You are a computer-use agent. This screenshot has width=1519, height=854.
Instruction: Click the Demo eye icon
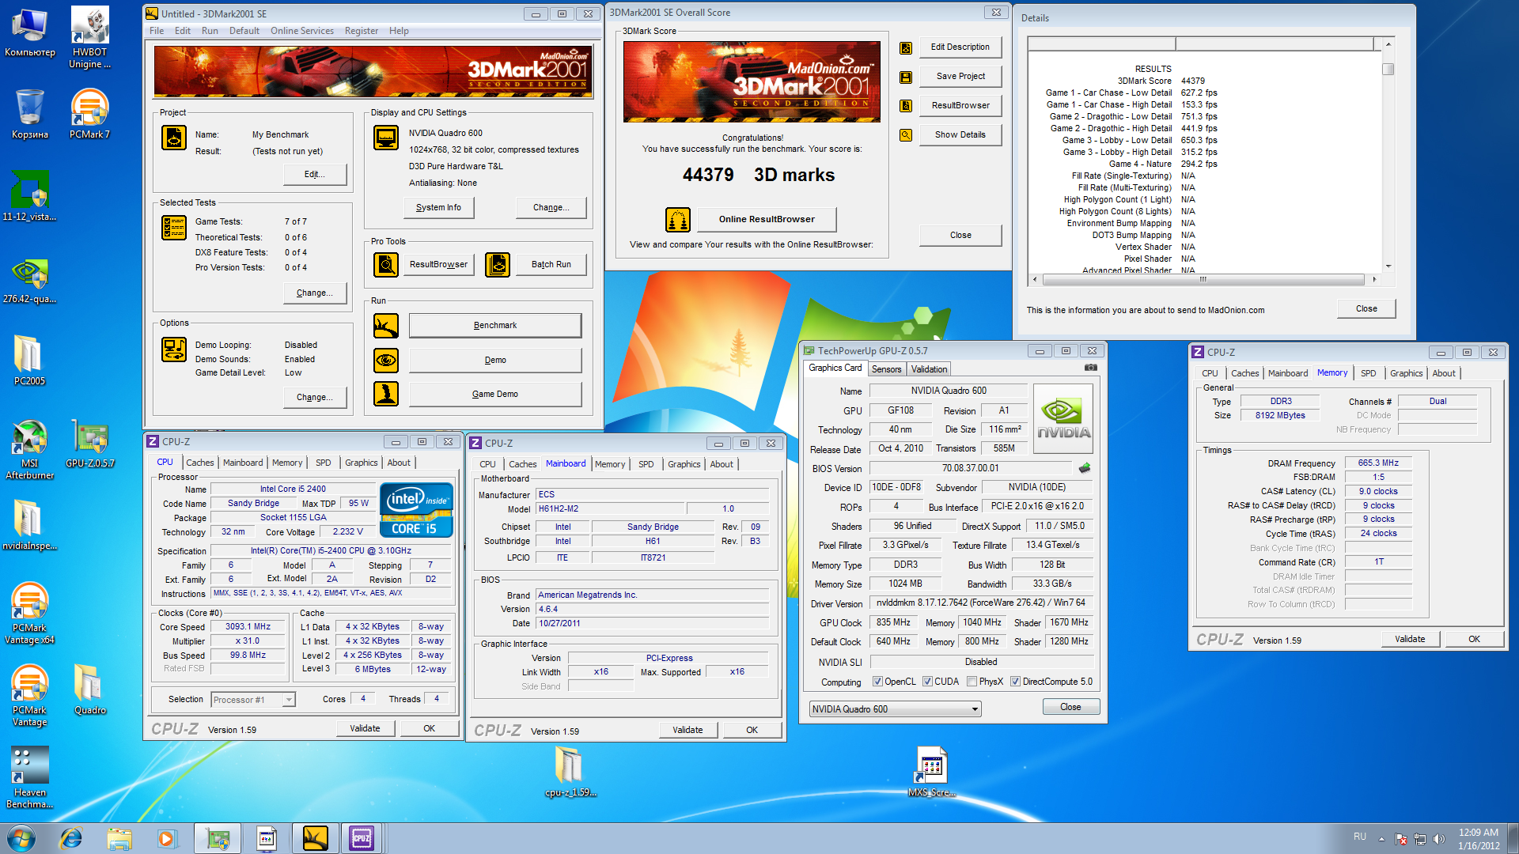point(386,361)
